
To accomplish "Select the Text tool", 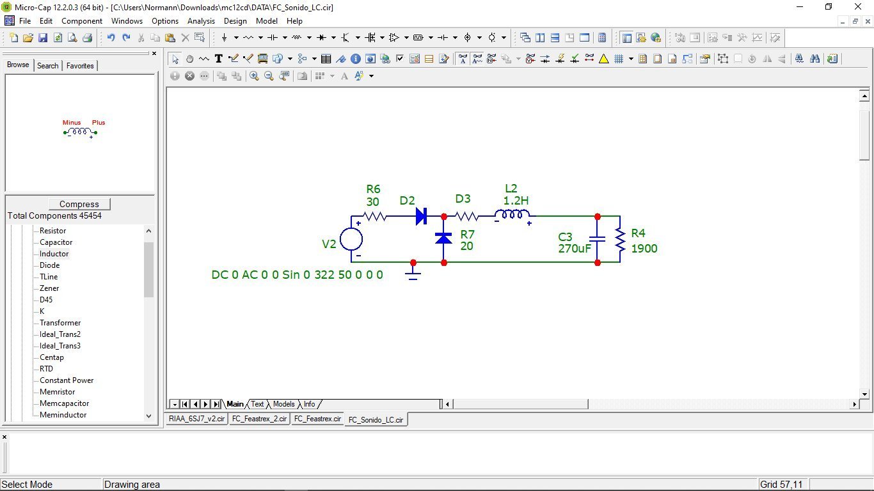I will (219, 59).
